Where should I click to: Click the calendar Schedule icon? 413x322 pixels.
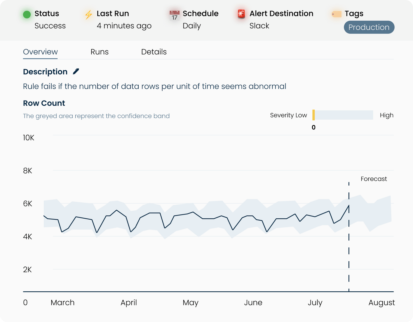point(174,15)
